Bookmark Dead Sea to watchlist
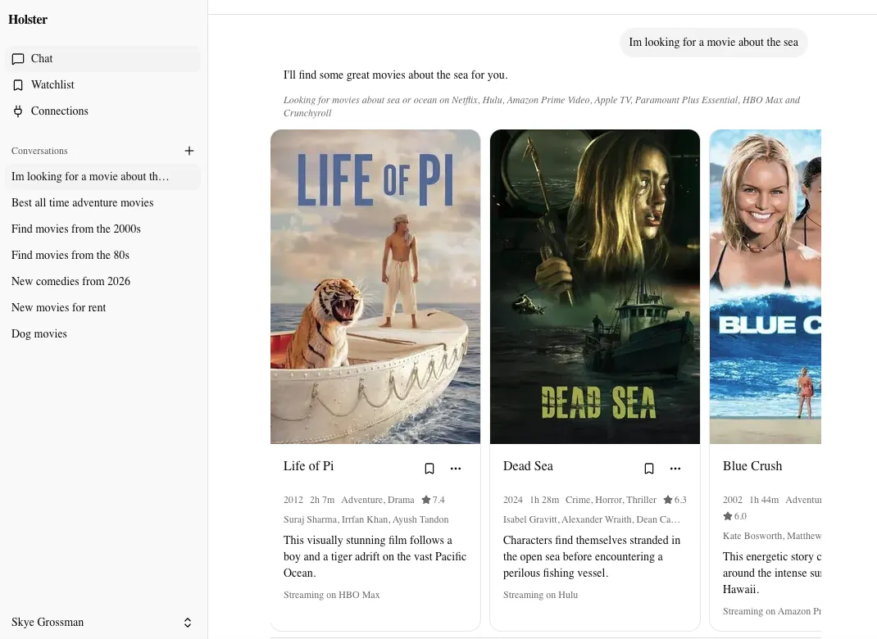877x639 pixels. 649,469
